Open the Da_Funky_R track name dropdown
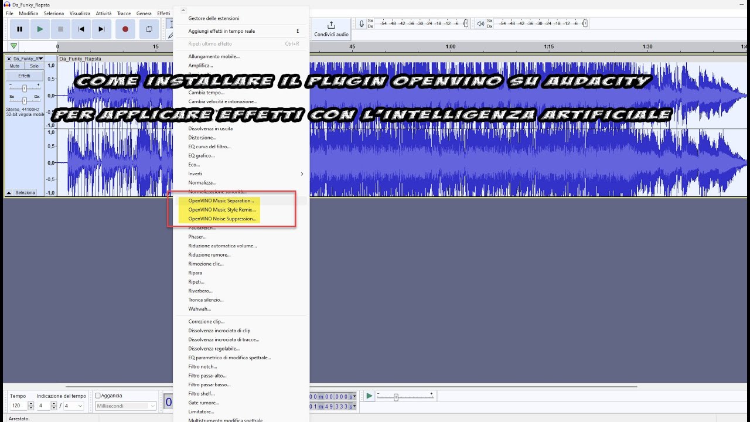Viewport: 750px width, 422px height. coord(28,59)
